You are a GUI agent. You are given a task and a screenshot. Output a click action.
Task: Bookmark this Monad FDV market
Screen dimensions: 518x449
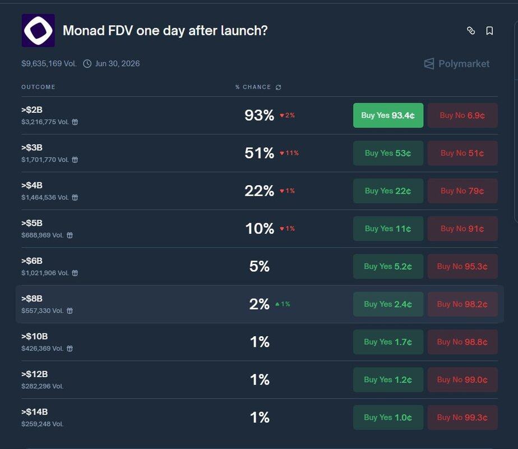click(489, 31)
